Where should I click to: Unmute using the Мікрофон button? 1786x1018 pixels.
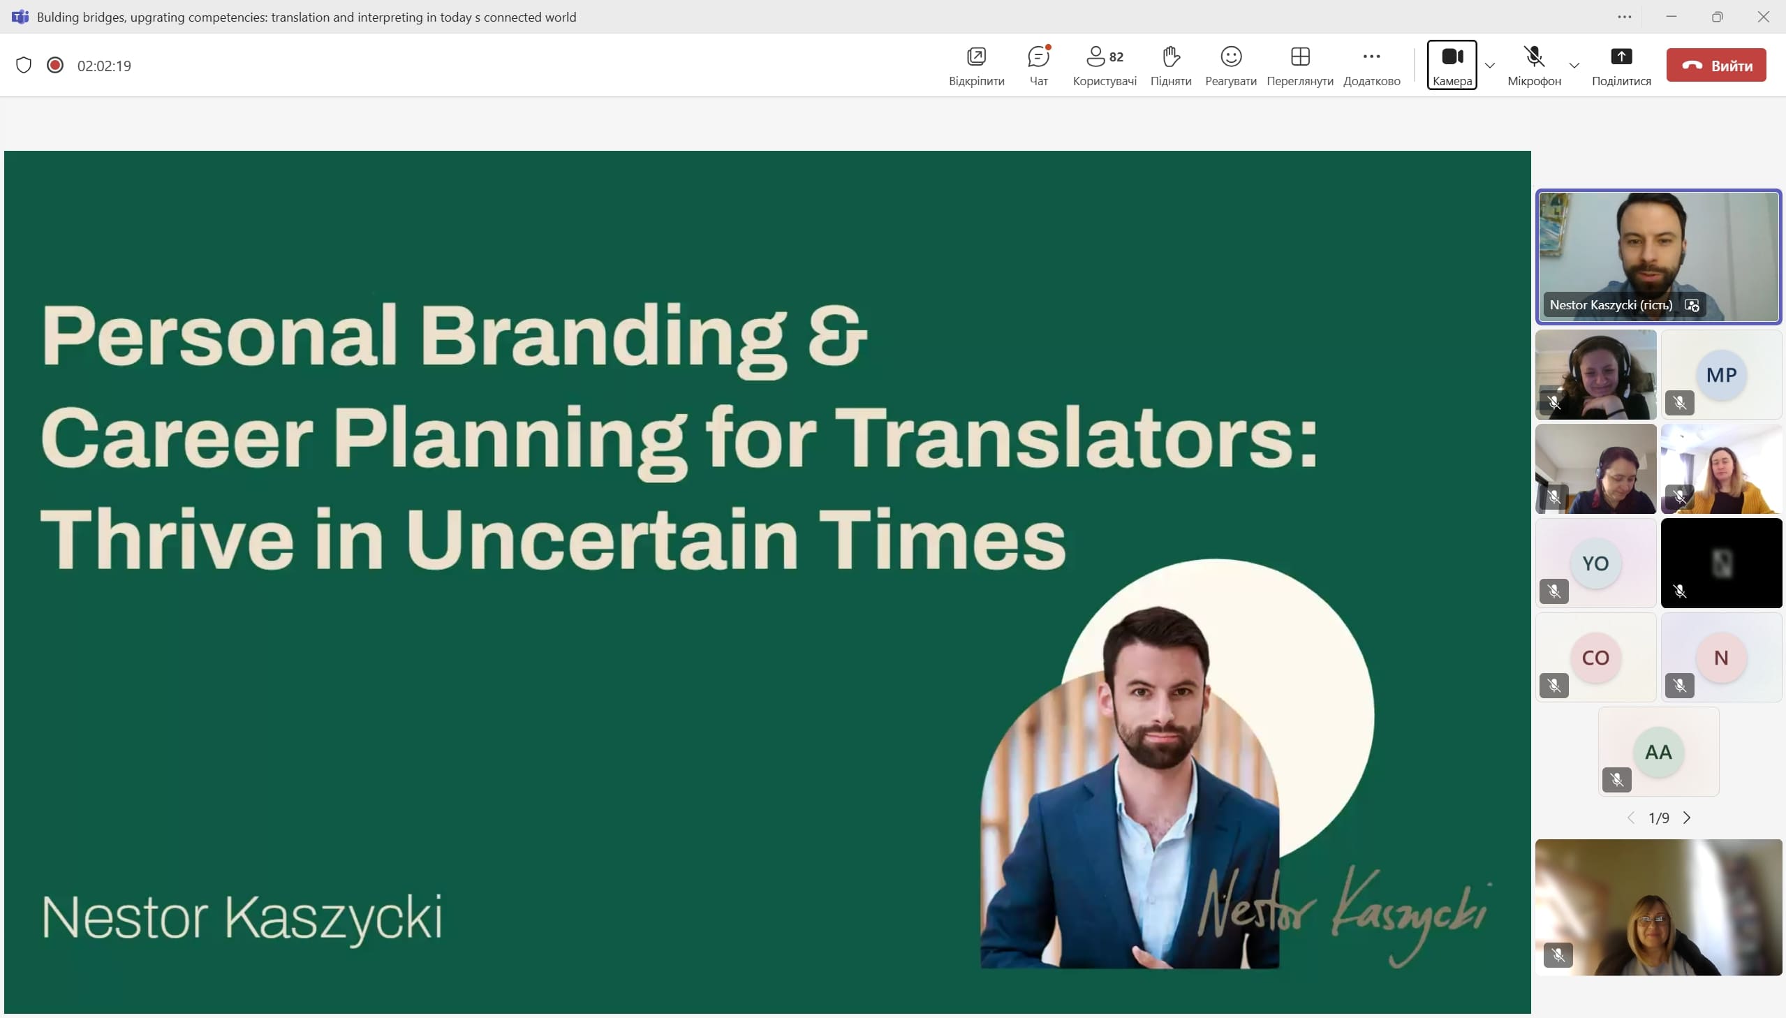point(1534,65)
